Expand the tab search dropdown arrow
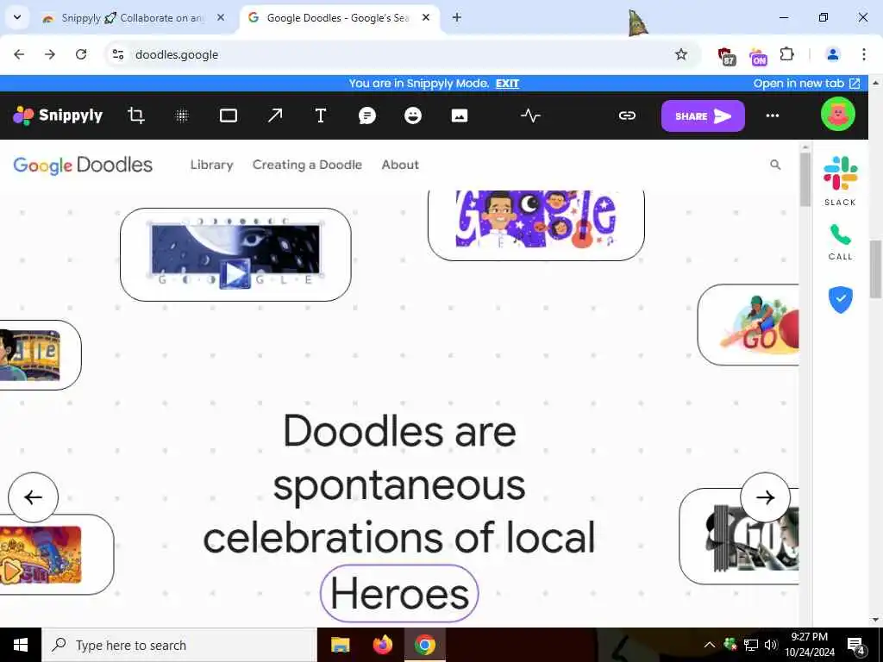 pyautogui.click(x=17, y=17)
